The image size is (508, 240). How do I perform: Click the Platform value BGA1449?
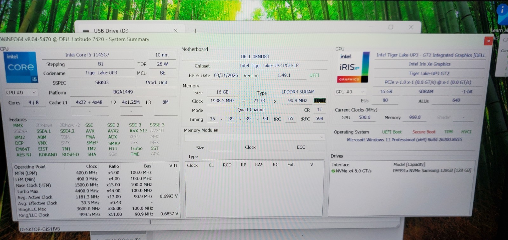[123, 92]
